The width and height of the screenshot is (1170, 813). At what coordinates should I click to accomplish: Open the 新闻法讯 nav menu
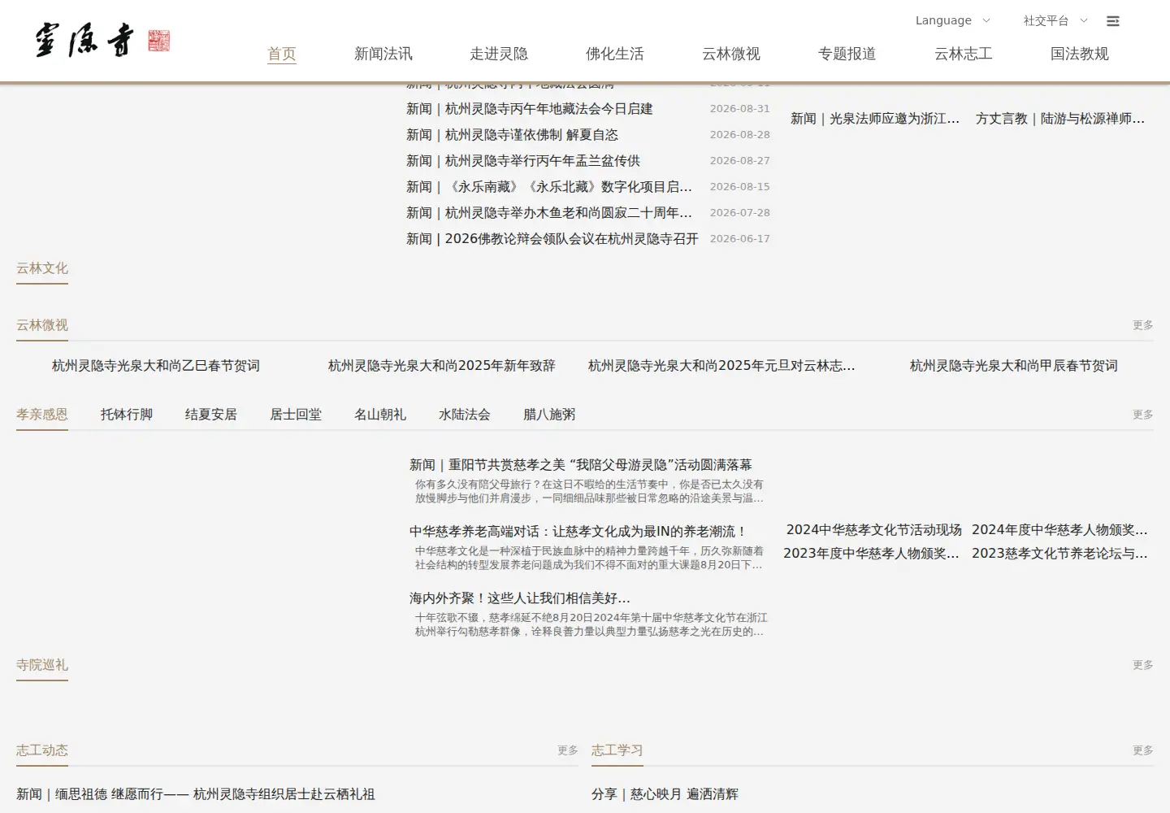[x=383, y=54]
